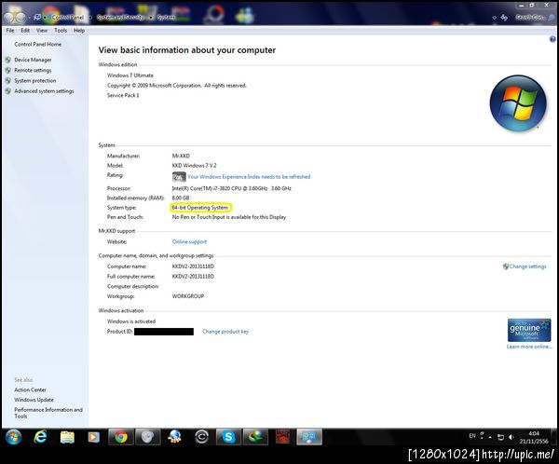Open Remote settings link
This screenshot has width=559, height=464.
33,70
